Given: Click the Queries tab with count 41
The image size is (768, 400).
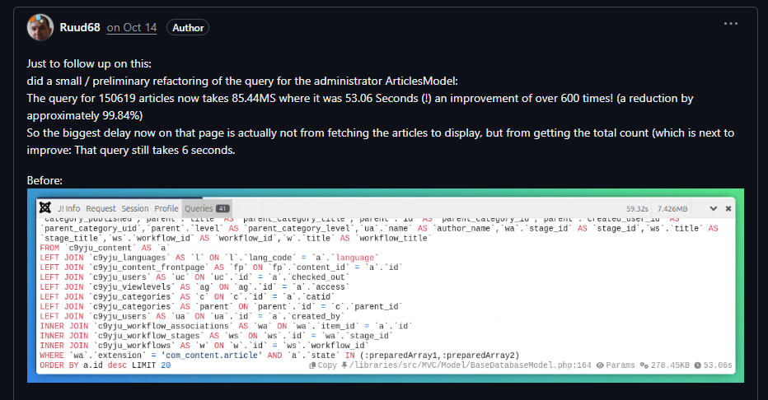Looking at the screenshot, I should 206,208.
